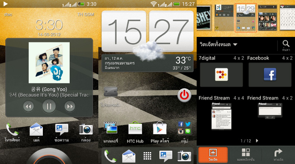
Task: Open the memory chip program manager icon
Action: tap(111, 92)
